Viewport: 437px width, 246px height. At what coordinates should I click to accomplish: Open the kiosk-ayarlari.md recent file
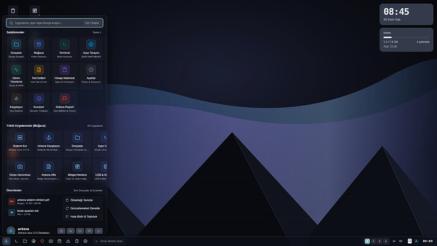pyautogui.click(x=34, y=212)
